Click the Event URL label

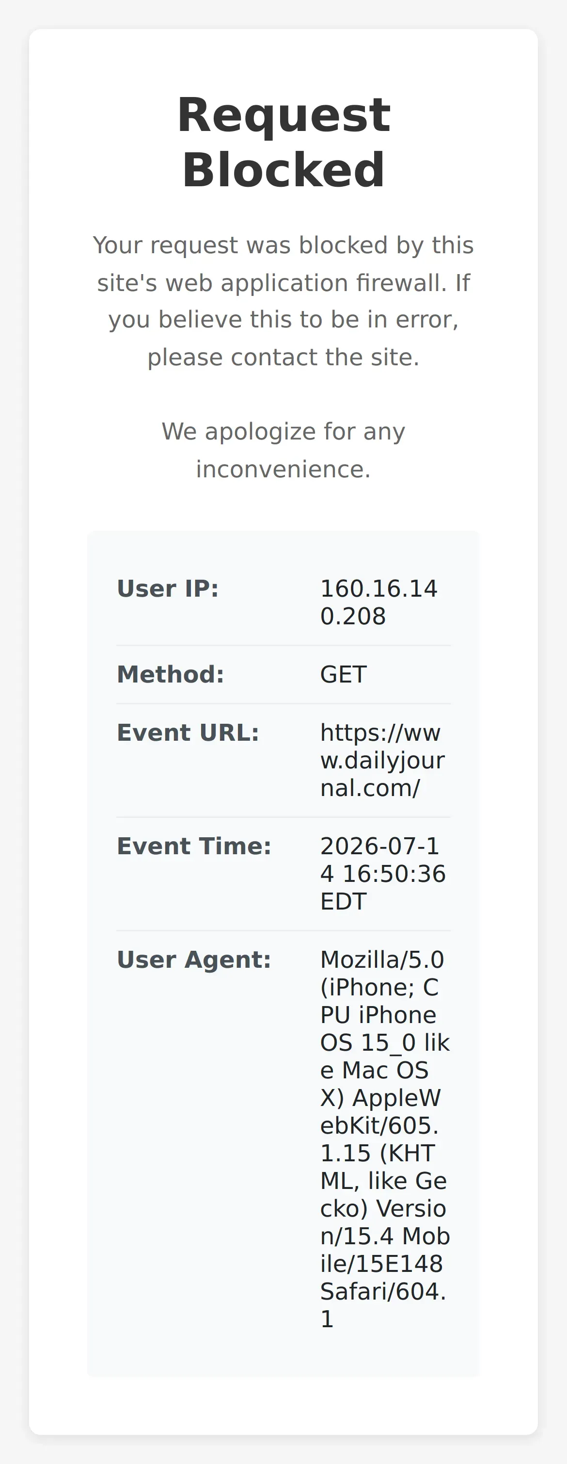(188, 732)
